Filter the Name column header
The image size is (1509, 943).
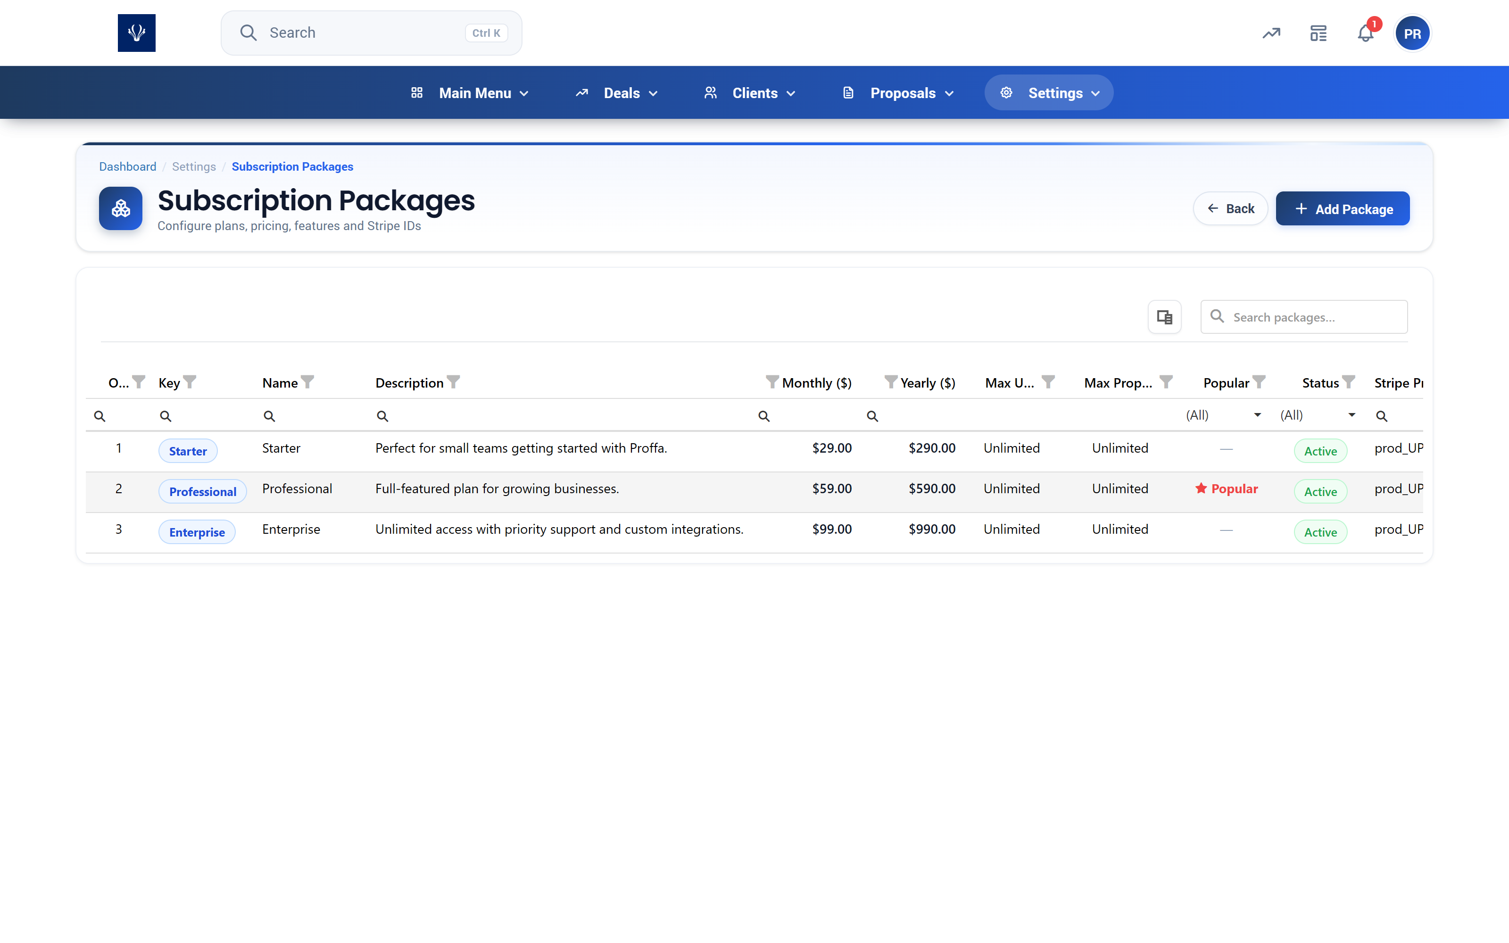307,382
